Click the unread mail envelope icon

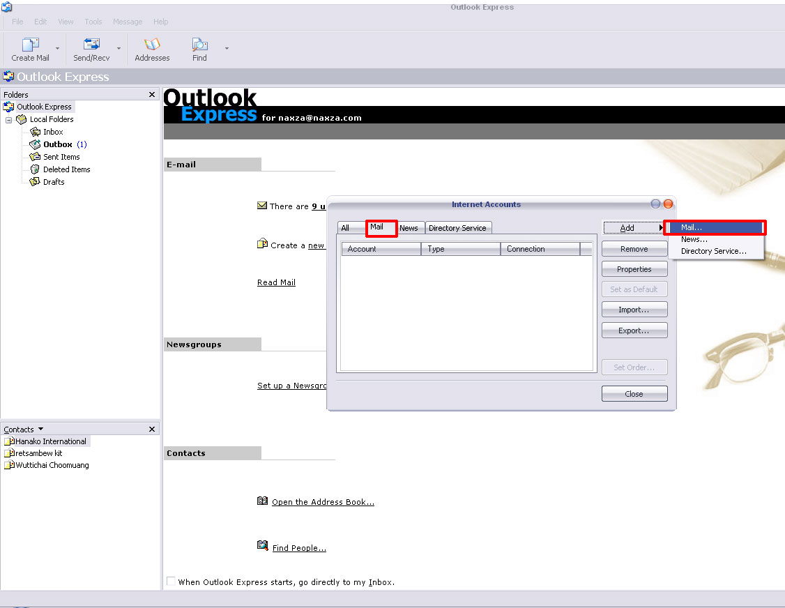pyautogui.click(x=262, y=205)
